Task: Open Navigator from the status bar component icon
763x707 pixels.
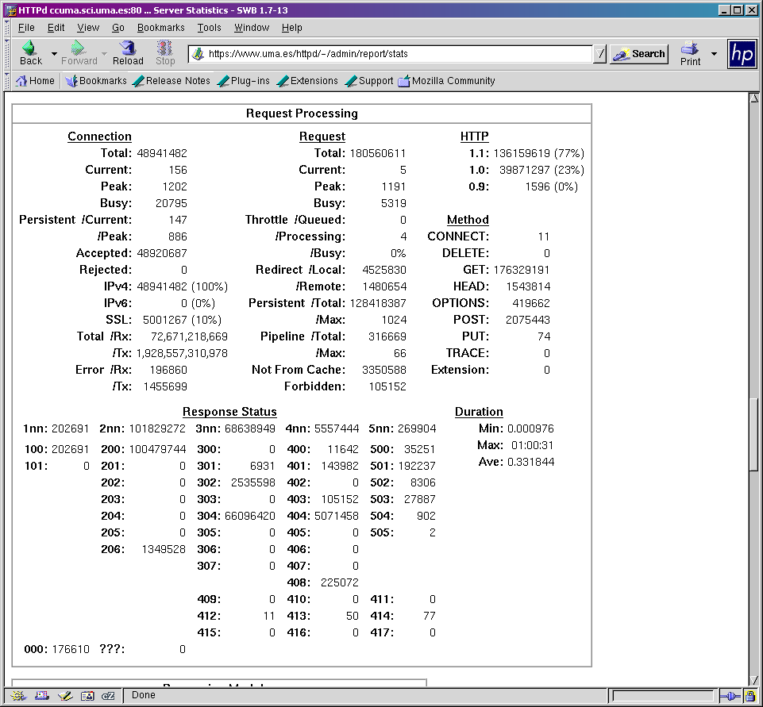Action: (18, 696)
